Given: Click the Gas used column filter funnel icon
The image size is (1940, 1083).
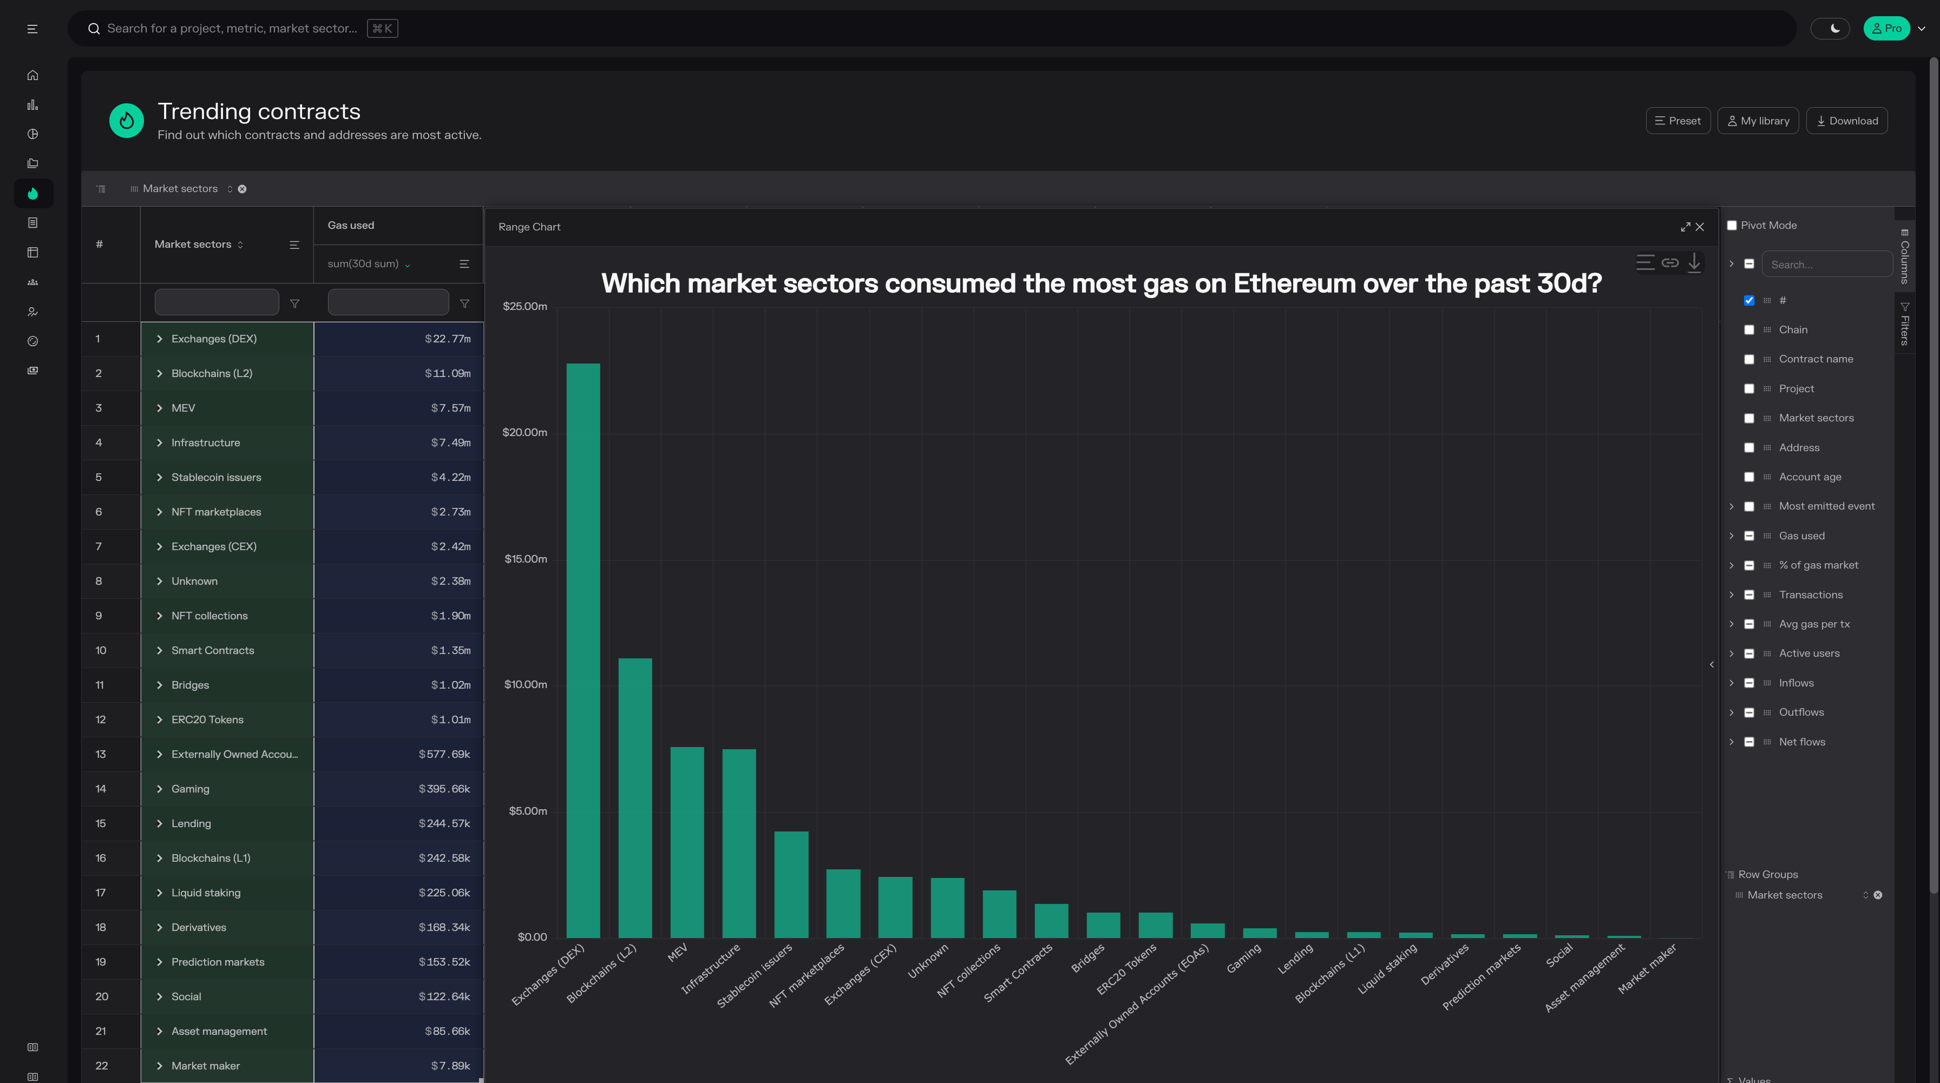Looking at the screenshot, I should click(464, 303).
